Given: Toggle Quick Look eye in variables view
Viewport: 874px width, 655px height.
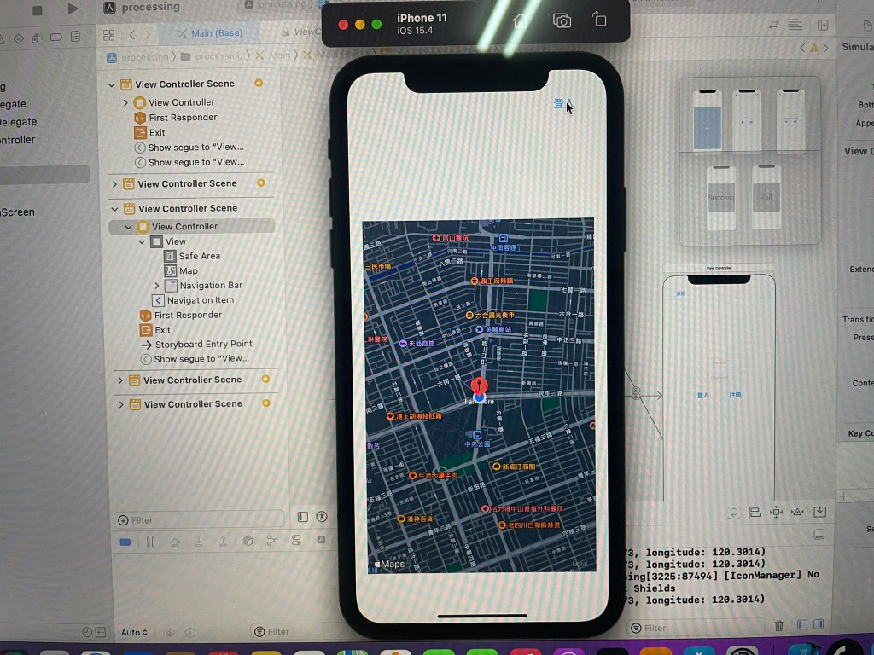Looking at the screenshot, I should tap(169, 632).
